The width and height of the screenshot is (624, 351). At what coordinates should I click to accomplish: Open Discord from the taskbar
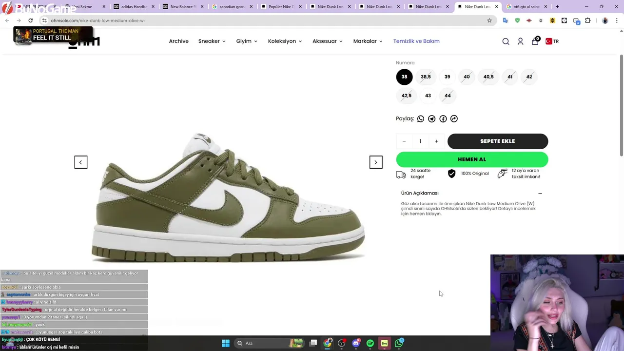tap(356, 343)
